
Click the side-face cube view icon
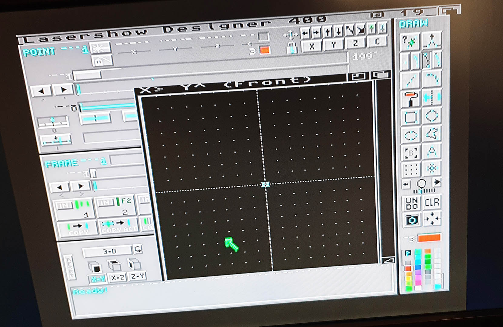(x=134, y=265)
